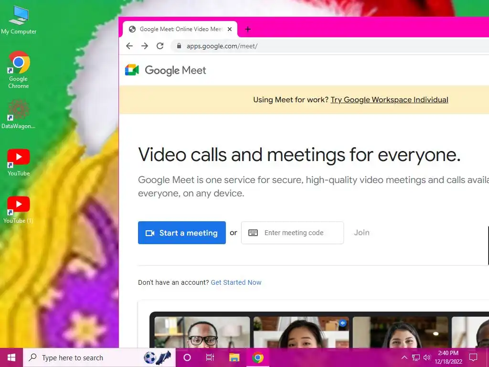Open the YouTube desktop shortcut
Image resolution: width=489 pixels, height=367 pixels.
point(19,162)
